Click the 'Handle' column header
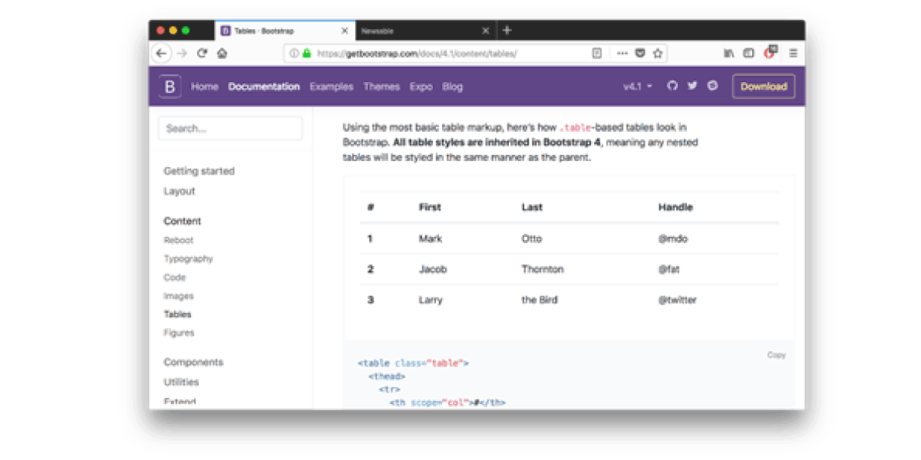The height and width of the screenshot is (460, 921). [675, 207]
